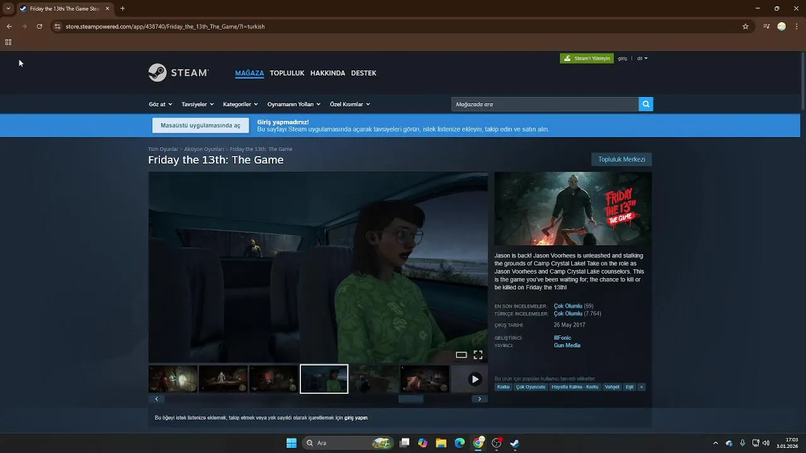The image size is (806, 453).
Task: Open the Windows Start menu
Action: pos(292,443)
